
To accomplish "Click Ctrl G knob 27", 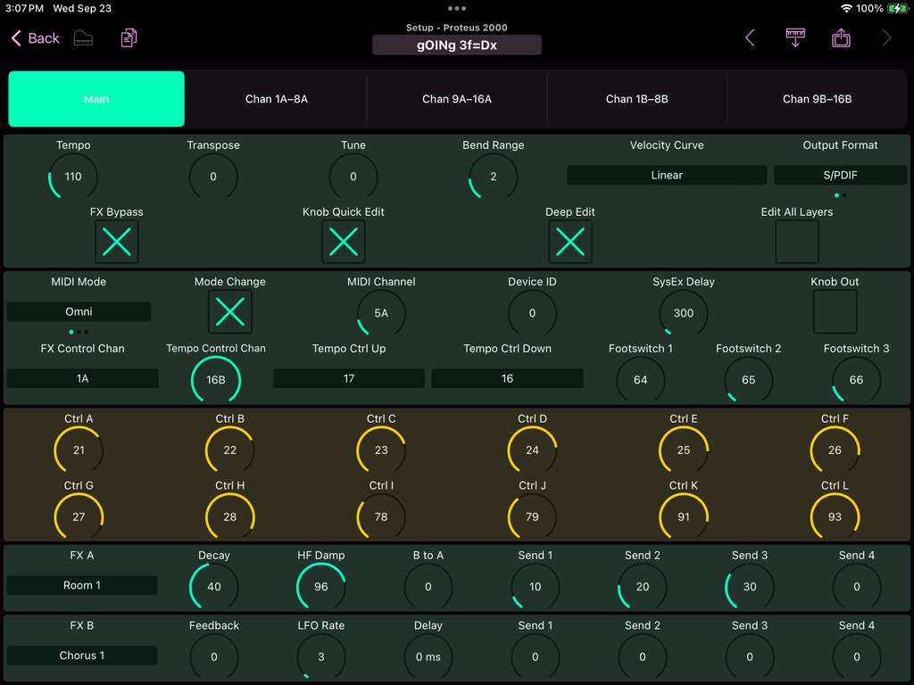I will [x=79, y=516].
